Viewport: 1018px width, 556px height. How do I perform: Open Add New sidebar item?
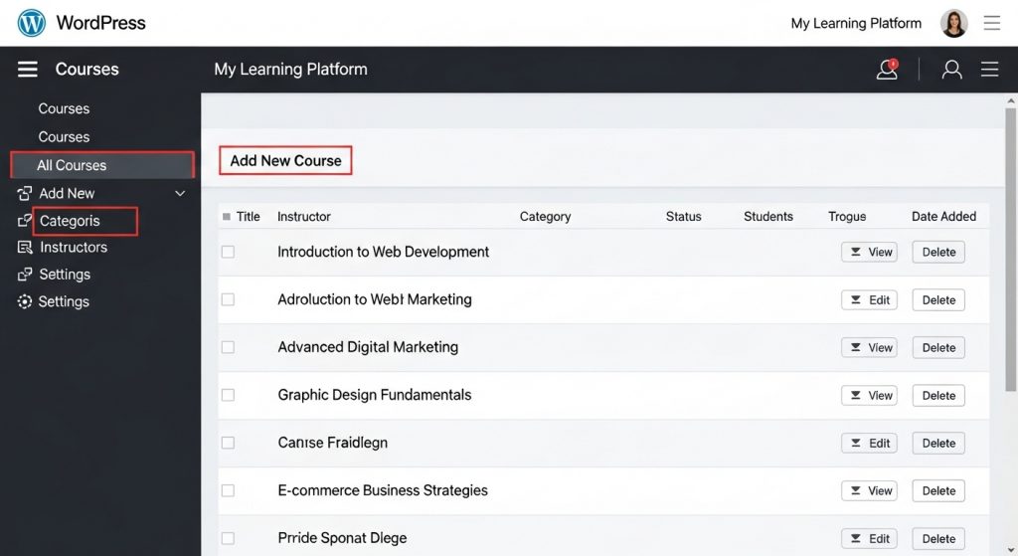(x=67, y=193)
